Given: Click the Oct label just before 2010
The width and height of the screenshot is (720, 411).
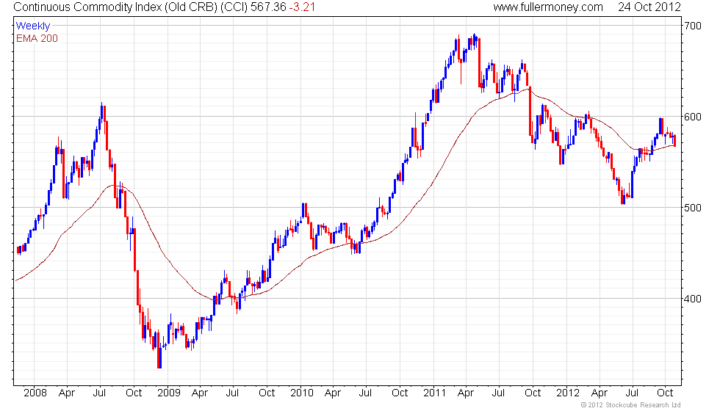Looking at the screenshot, I should click(x=267, y=393).
